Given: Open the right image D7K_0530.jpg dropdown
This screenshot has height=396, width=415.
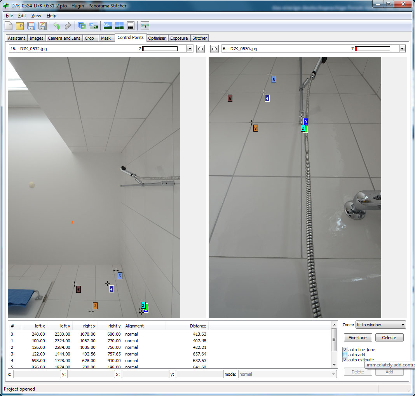Looking at the screenshot, I should point(402,49).
